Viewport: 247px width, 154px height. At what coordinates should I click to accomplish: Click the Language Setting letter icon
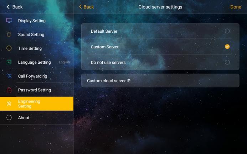(9, 62)
